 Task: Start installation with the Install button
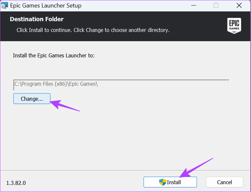(x=170, y=182)
